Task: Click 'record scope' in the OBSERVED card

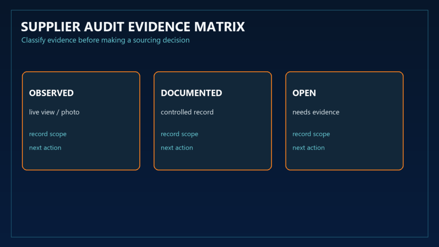Action: (48, 134)
